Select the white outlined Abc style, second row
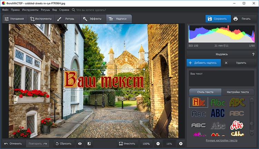This screenshot has width=259, height=149. tap(199, 114)
